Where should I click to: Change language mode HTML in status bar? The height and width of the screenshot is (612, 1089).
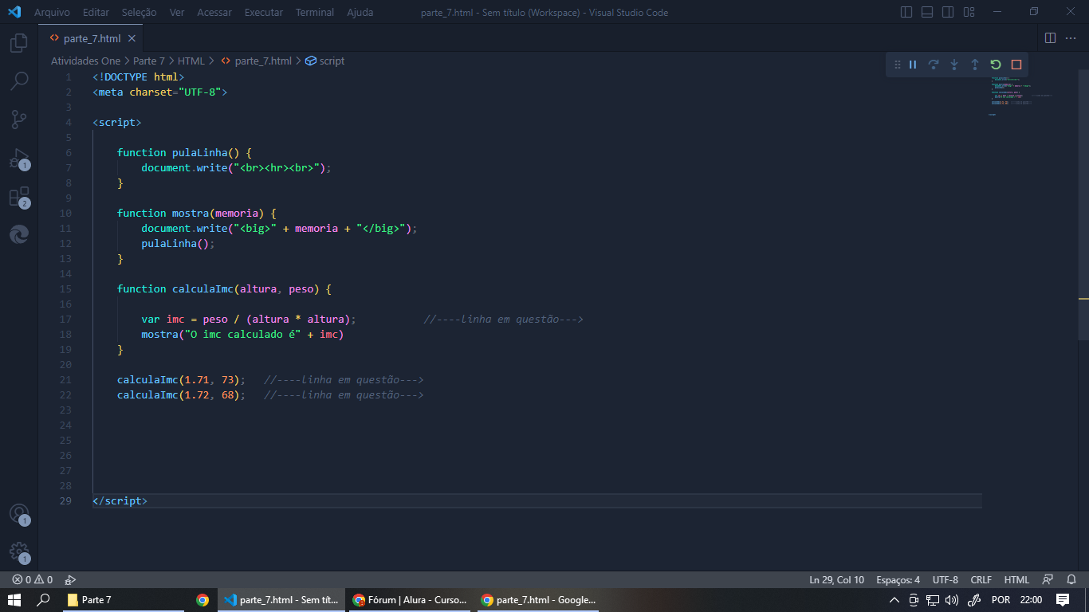(x=1016, y=579)
